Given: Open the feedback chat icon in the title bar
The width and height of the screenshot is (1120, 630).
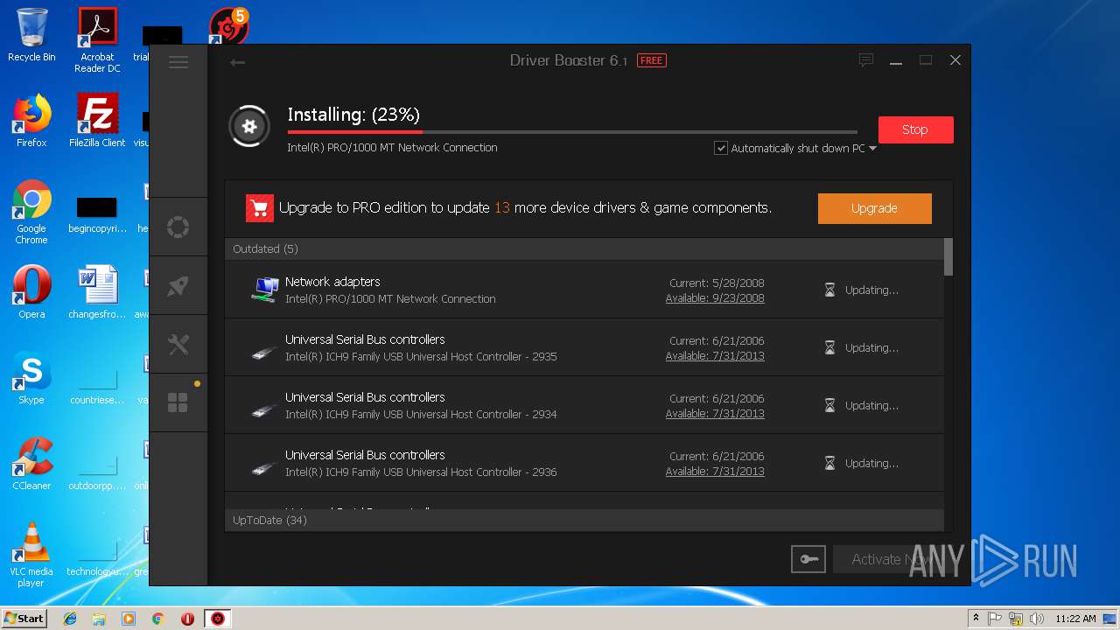Looking at the screenshot, I should pos(866,60).
